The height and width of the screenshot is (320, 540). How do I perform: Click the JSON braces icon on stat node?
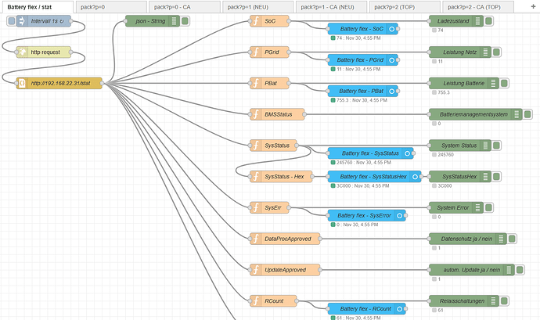click(x=23, y=83)
